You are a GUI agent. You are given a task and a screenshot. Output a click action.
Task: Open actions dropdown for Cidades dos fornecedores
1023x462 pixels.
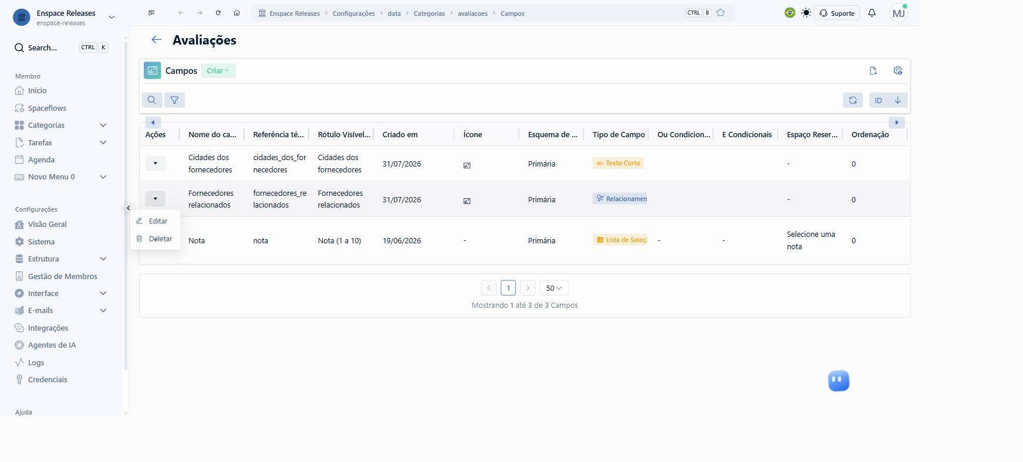click(x=156, y=163)
